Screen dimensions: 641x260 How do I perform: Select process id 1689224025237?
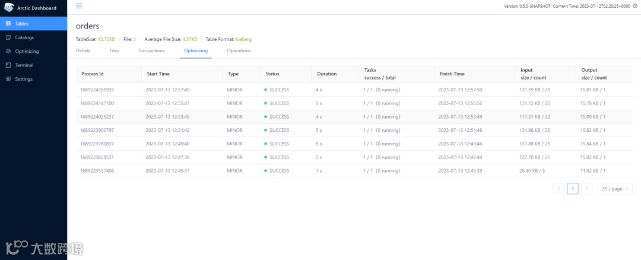[x=97, y=116]
